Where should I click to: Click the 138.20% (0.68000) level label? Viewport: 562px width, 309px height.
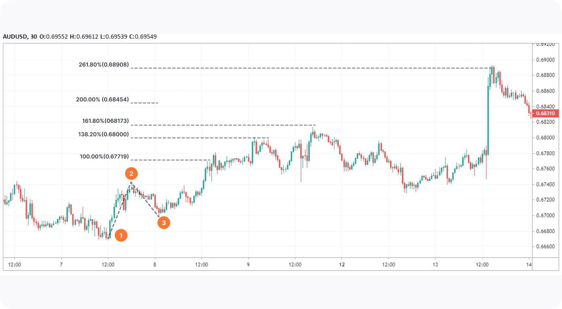coord(104,134)
